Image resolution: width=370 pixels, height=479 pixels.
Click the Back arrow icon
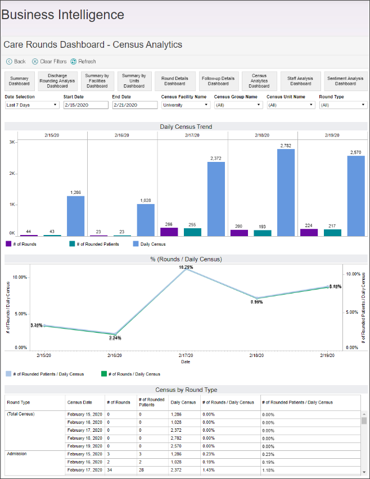(9, 61)
